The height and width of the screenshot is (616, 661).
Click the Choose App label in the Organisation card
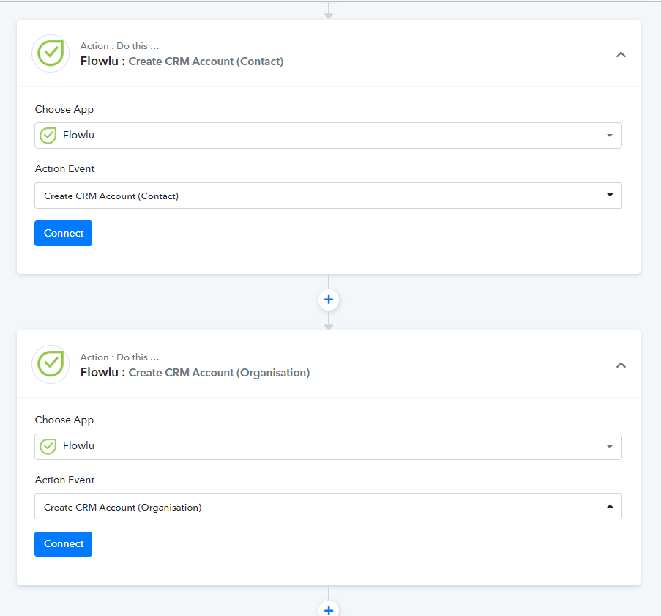[64, 420]
